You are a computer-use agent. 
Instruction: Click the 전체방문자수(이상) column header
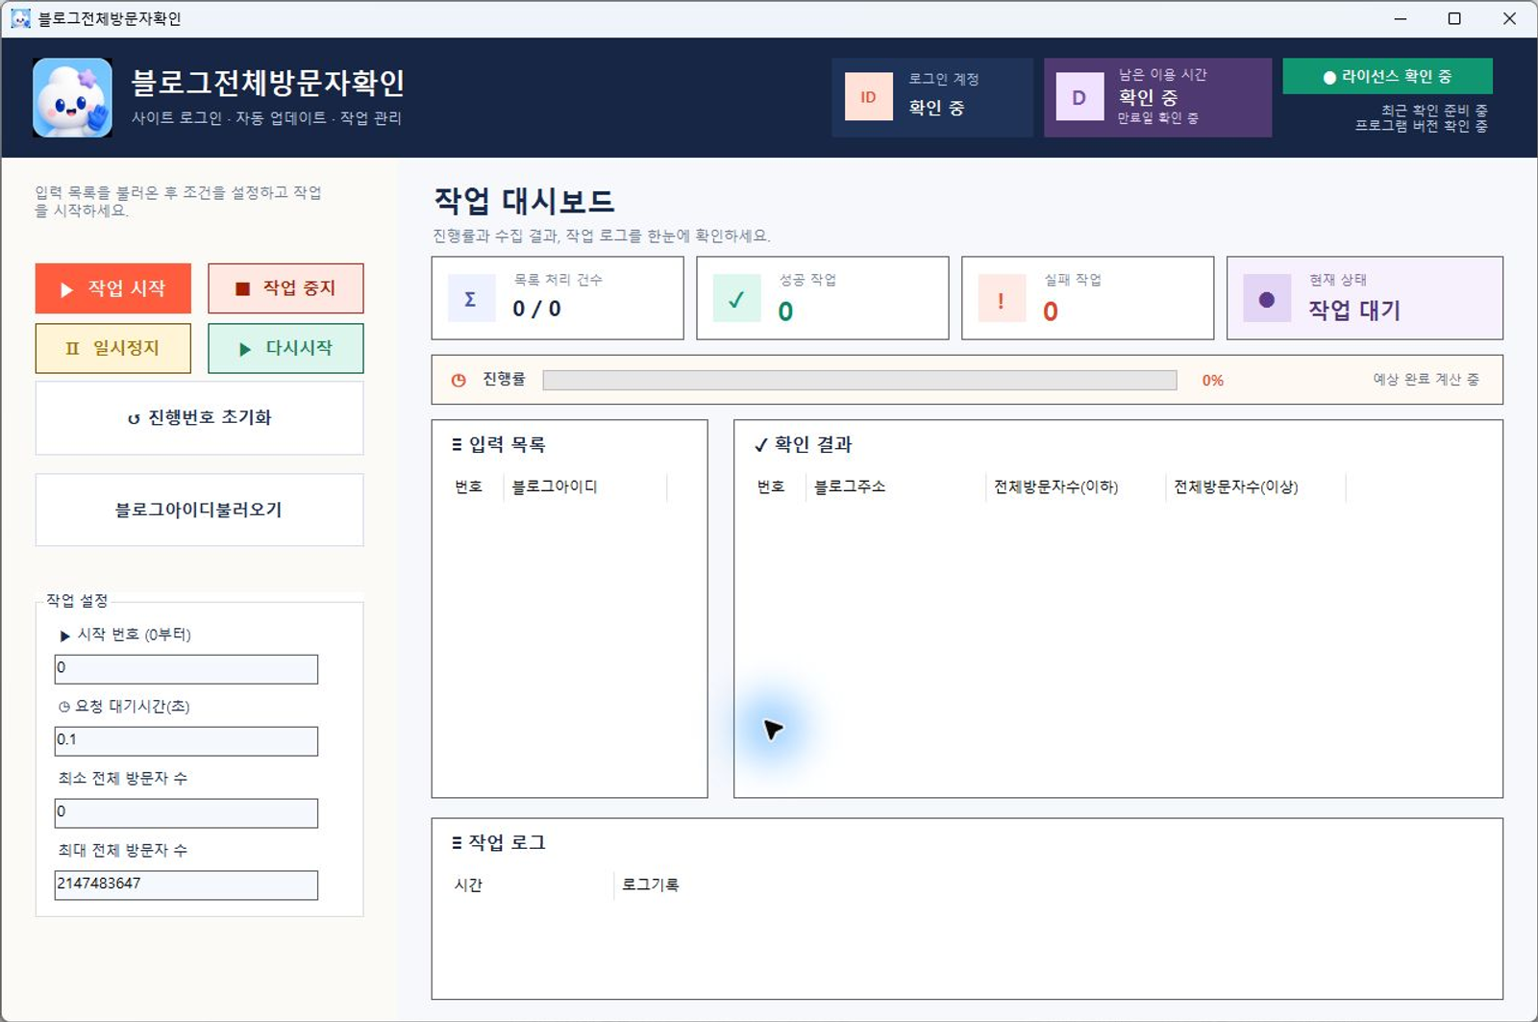(1255, 486)
